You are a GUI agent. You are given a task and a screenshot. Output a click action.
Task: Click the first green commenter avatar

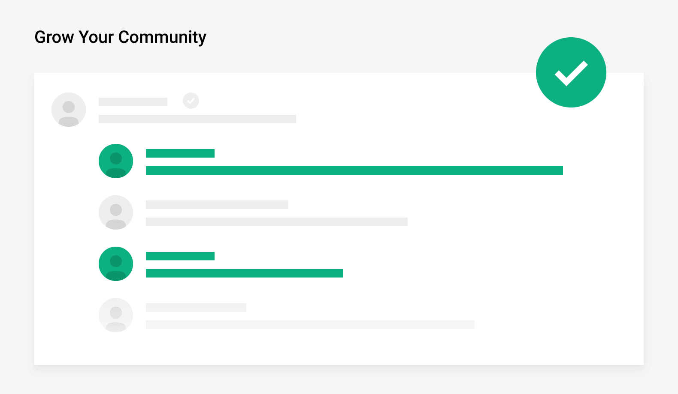116,161
